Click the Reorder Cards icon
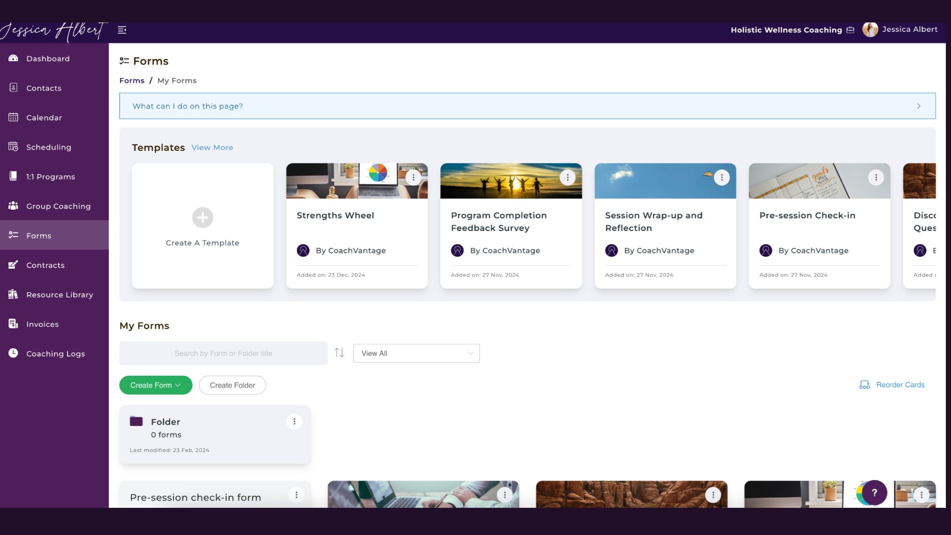 coord(864,385)
